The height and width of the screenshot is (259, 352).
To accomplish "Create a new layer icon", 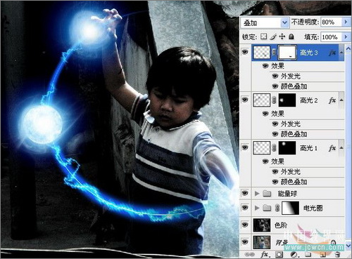I will (323, 254).
